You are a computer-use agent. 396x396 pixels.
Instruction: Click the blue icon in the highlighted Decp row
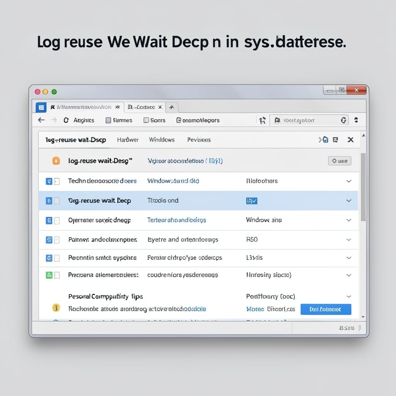click(x=49, y=201)
